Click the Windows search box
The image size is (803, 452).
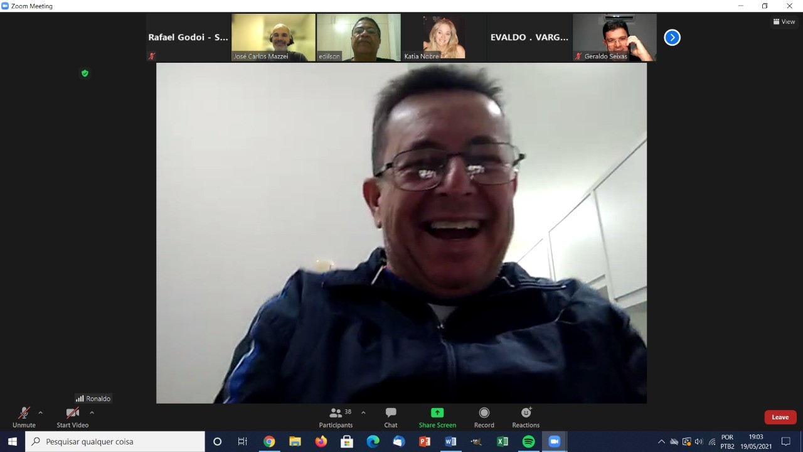(115, 441)
